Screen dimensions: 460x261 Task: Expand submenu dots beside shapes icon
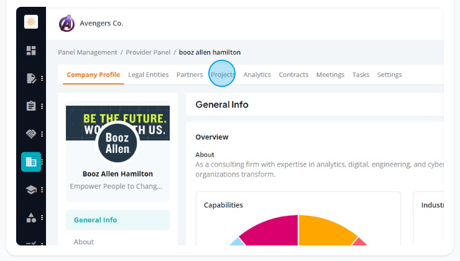42,217
